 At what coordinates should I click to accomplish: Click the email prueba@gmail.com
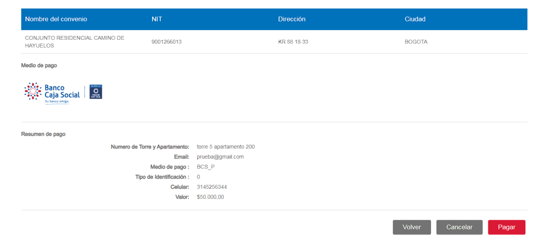click(220, 157)
